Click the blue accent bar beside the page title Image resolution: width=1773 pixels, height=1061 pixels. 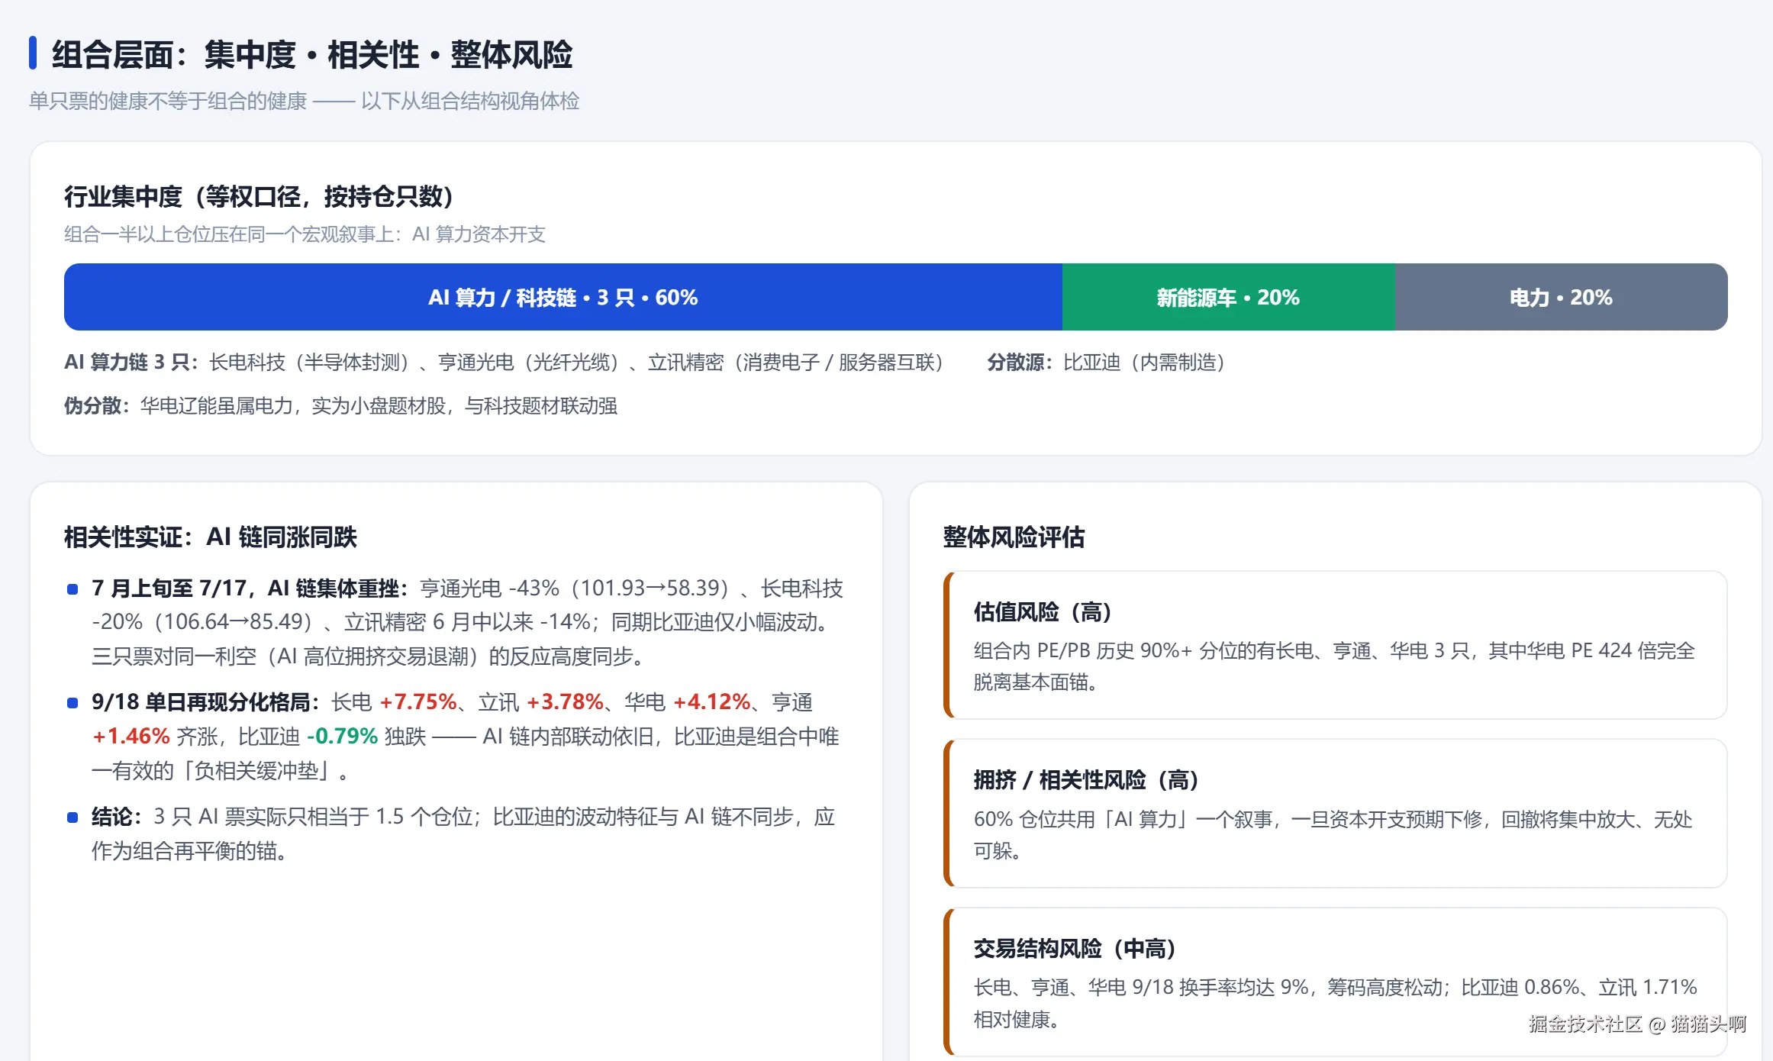[33, 53]
